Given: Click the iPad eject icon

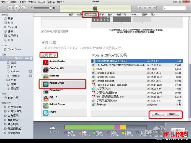Looking at the screenshot, I should [x=31, y=58].
